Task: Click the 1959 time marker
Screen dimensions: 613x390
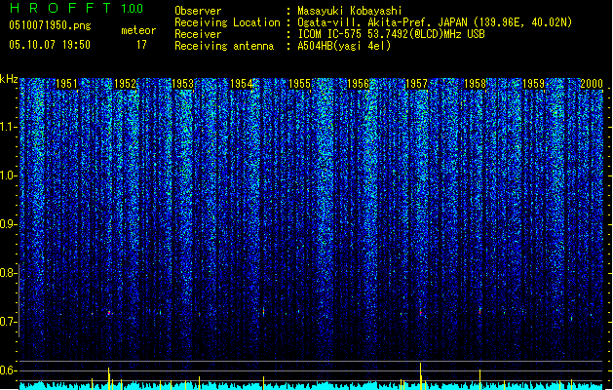Action: [x=533, y=84]
